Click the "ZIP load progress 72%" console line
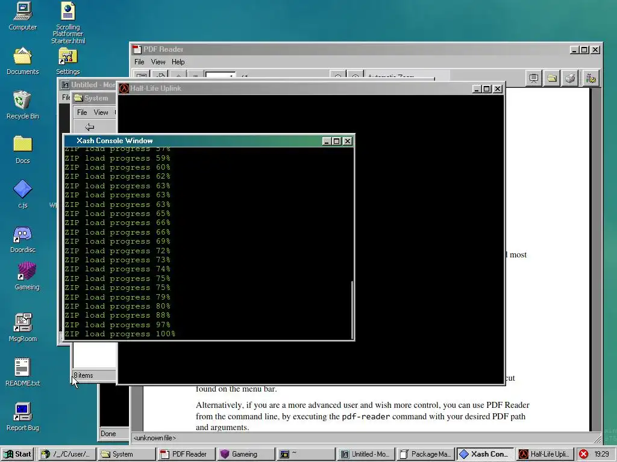Viewport: 617px width, 462px height. (x=117, y=251)
